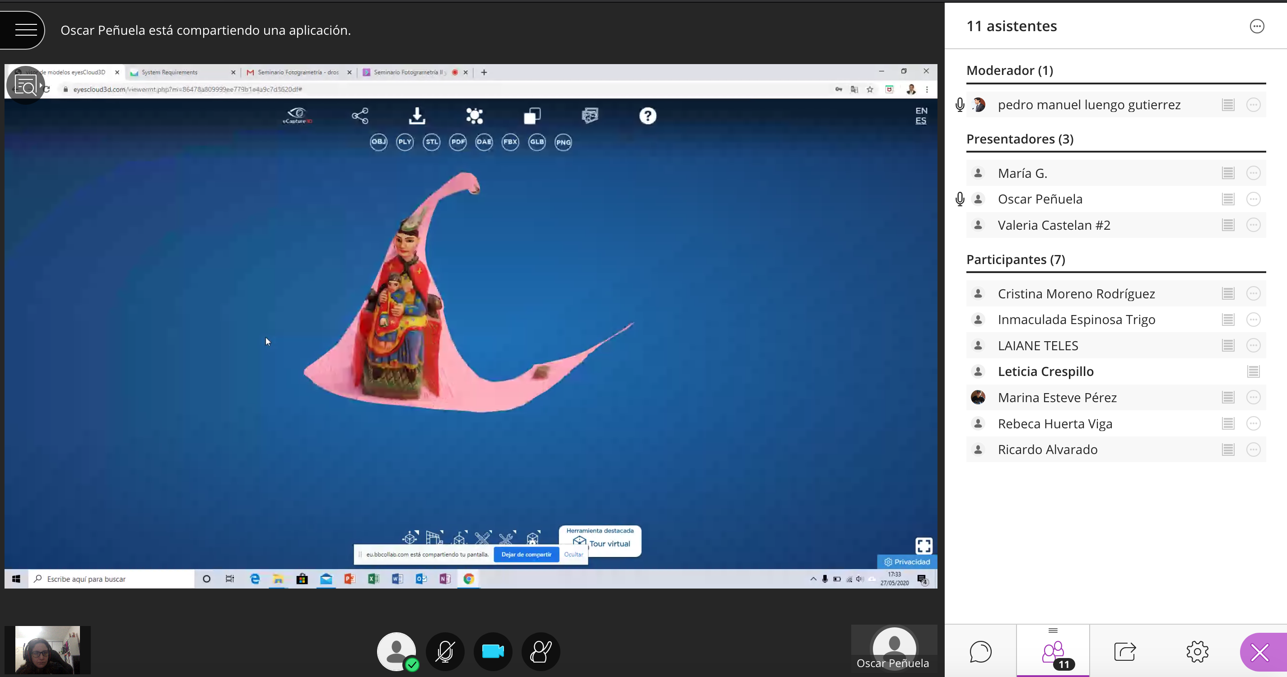The image size is (1287, 677).
Task: Switch viewer language to EN
Action: [921, 110]
